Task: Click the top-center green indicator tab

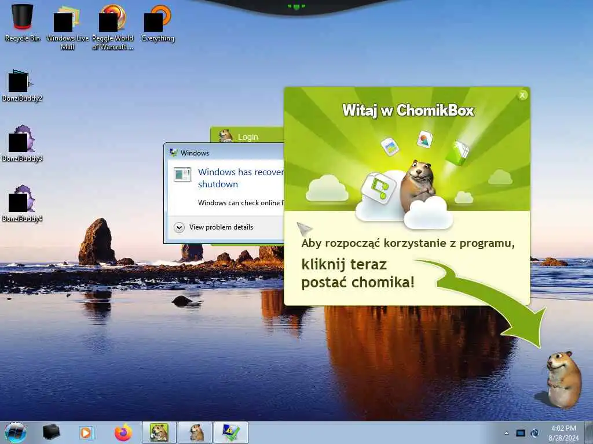Action: coord(296,6)
